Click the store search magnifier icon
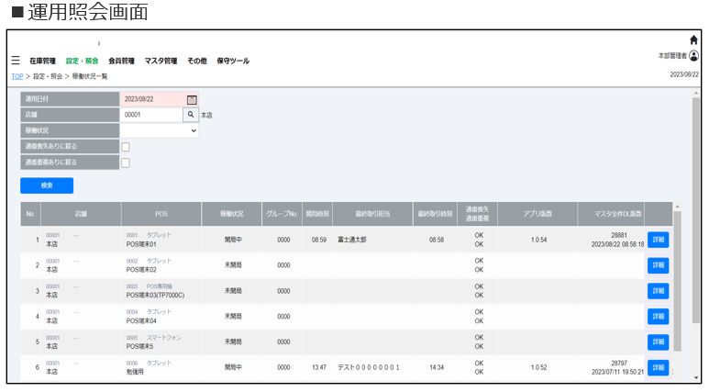 click(191, 115)
